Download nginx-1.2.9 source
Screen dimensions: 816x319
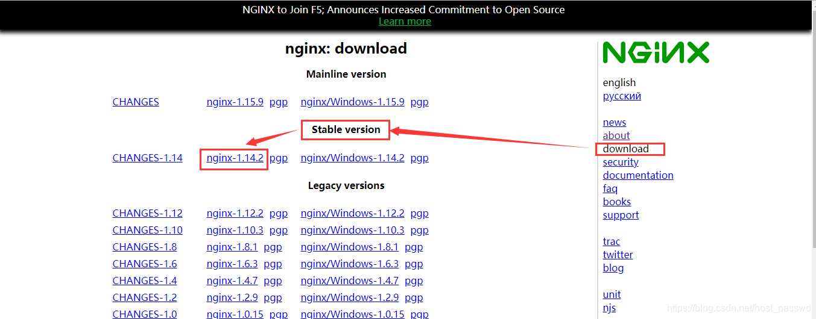pos(232,297)
